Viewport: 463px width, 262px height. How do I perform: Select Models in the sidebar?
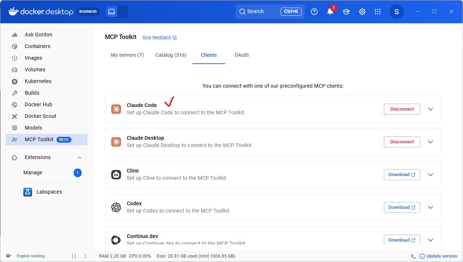point(34,128)
